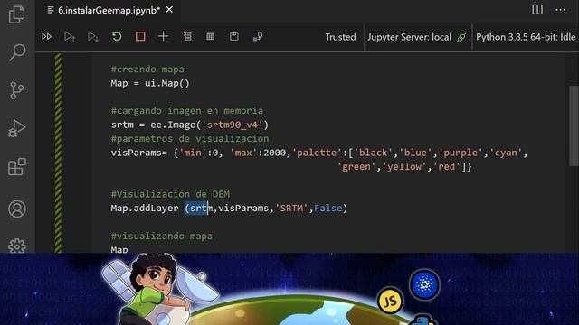579x325 pixels.
Task: Open the Manage gear icon
Action: click(17, 246)
